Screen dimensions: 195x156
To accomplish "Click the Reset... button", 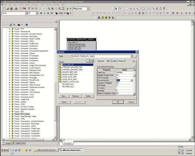I will (65, 102).
